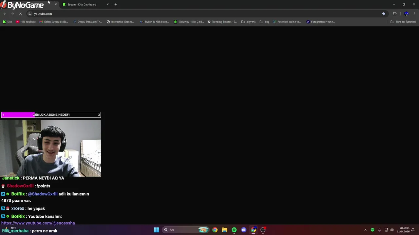Click the taskbar Ara search box
This screenshot has width=419, height=235.
[x=185, y=230]
